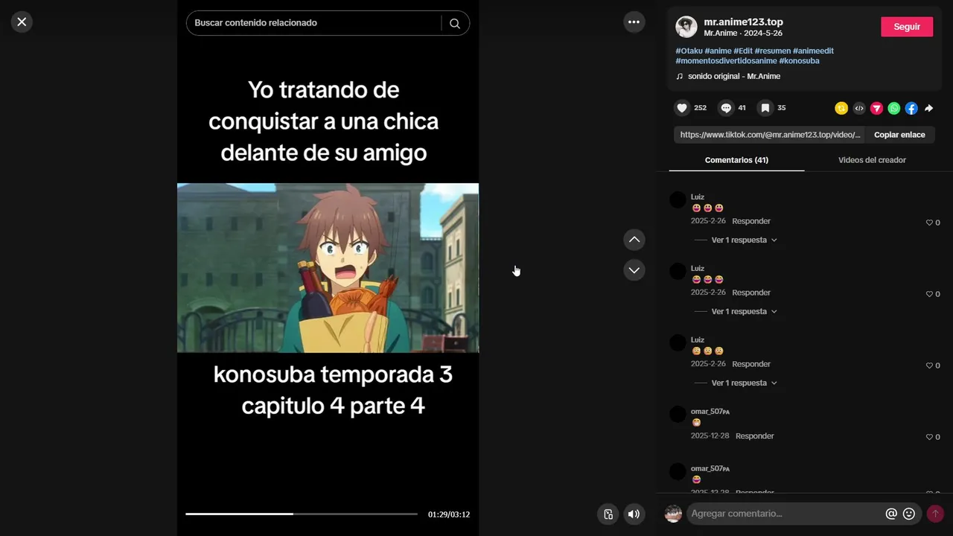953x536 pixels.
Task: Open the #animeedit hashtag
Action: tap(813, 51)
